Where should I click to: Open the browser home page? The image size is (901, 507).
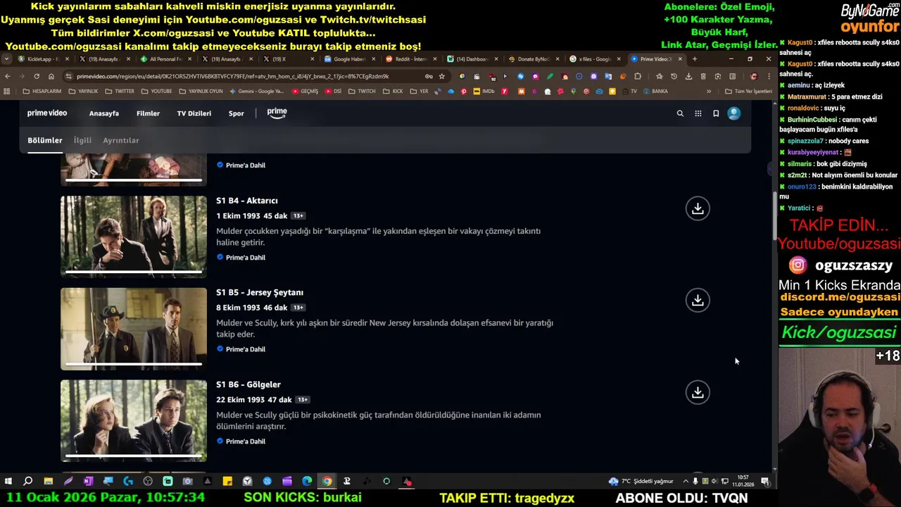point(51,76)
